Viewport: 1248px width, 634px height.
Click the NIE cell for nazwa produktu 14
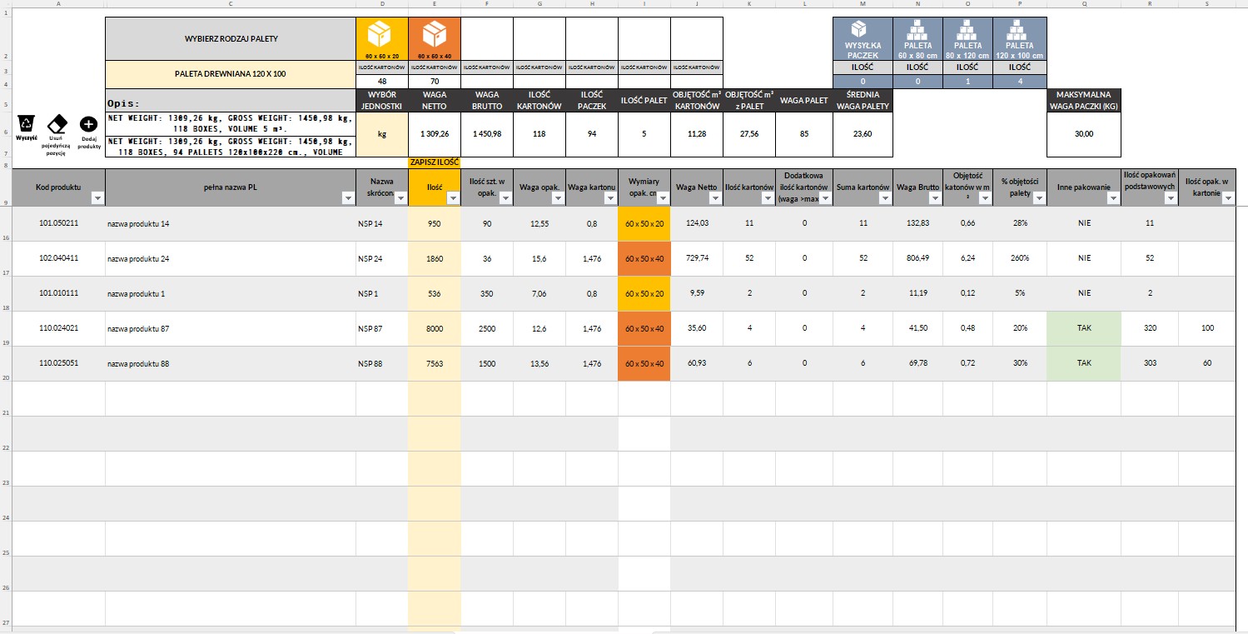1083,223
